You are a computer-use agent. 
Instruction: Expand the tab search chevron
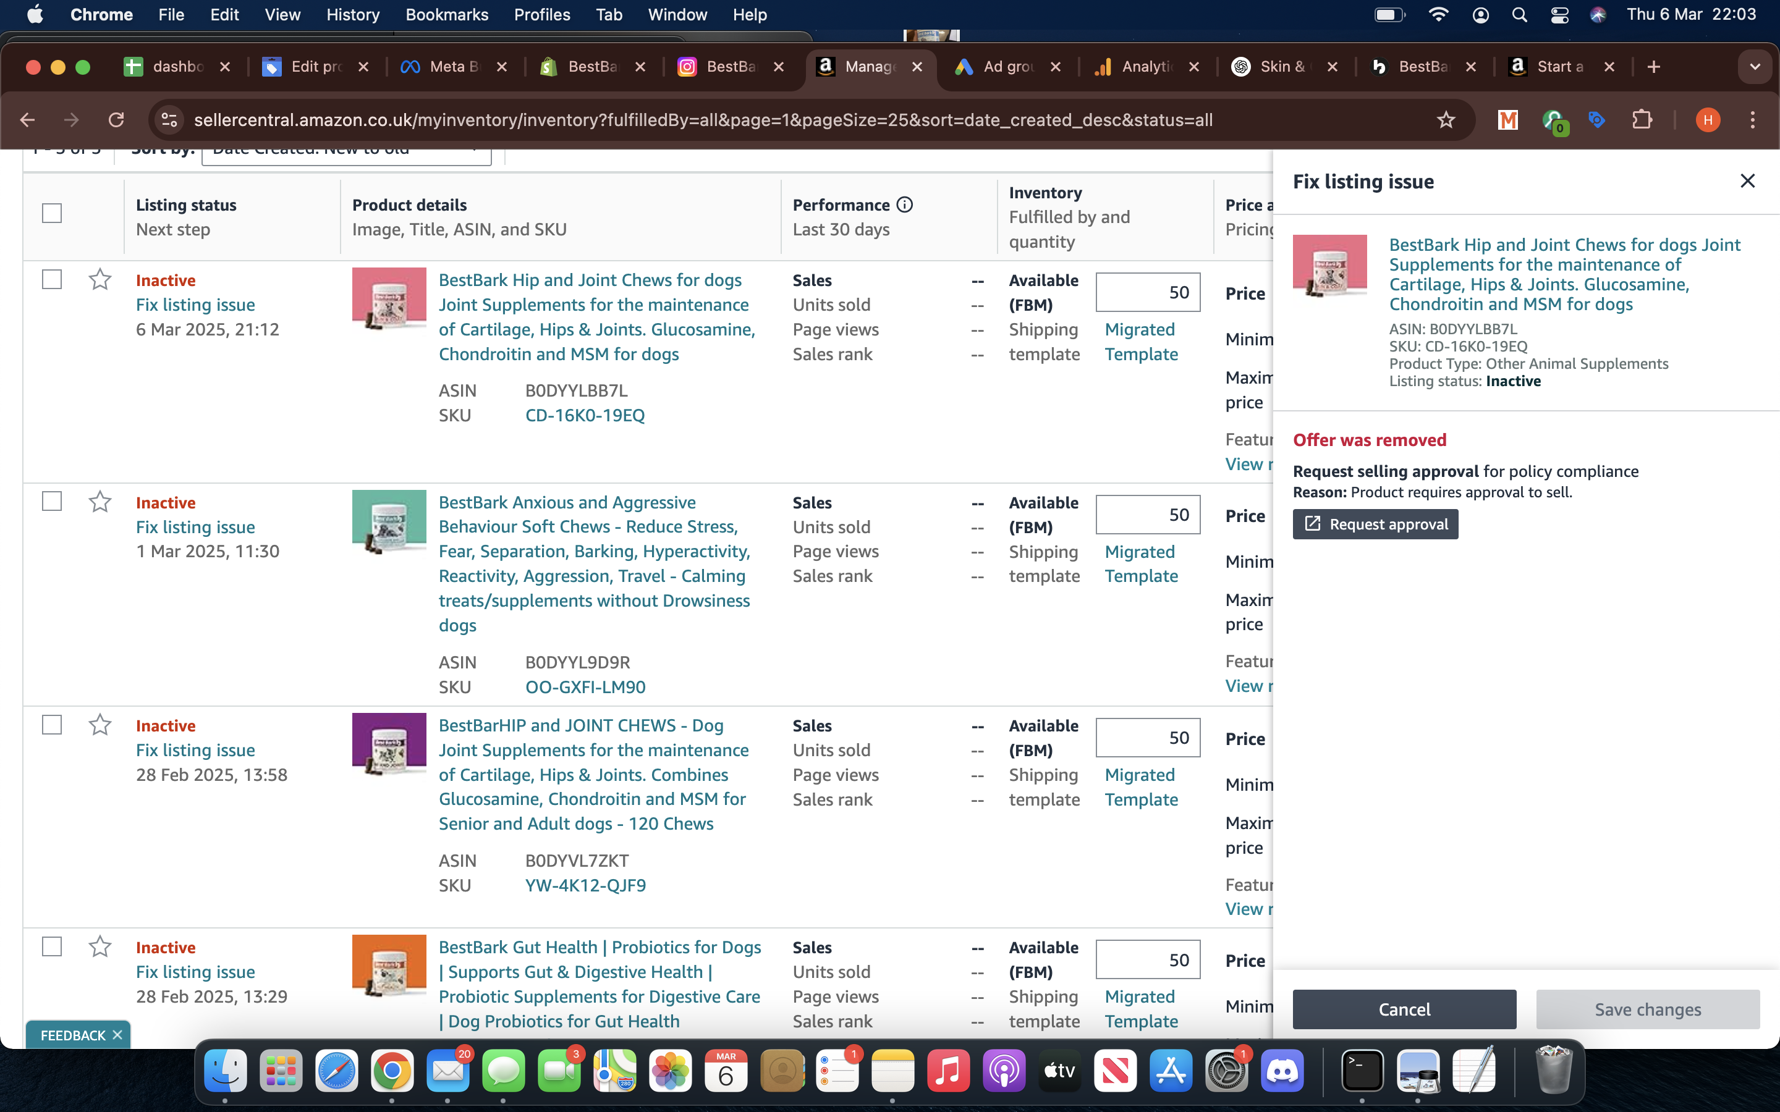click(x=1755, y=67)
